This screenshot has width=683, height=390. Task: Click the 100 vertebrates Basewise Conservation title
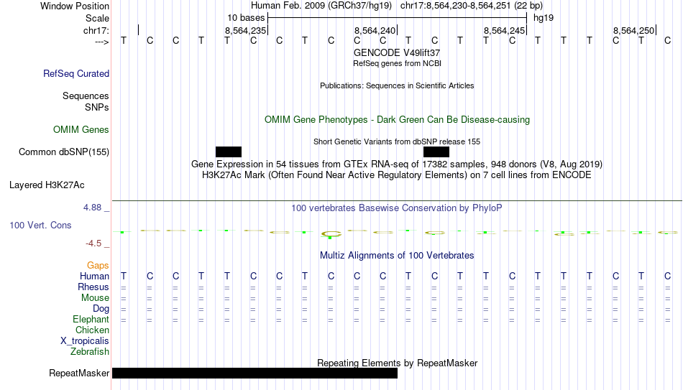coord(397,208)
